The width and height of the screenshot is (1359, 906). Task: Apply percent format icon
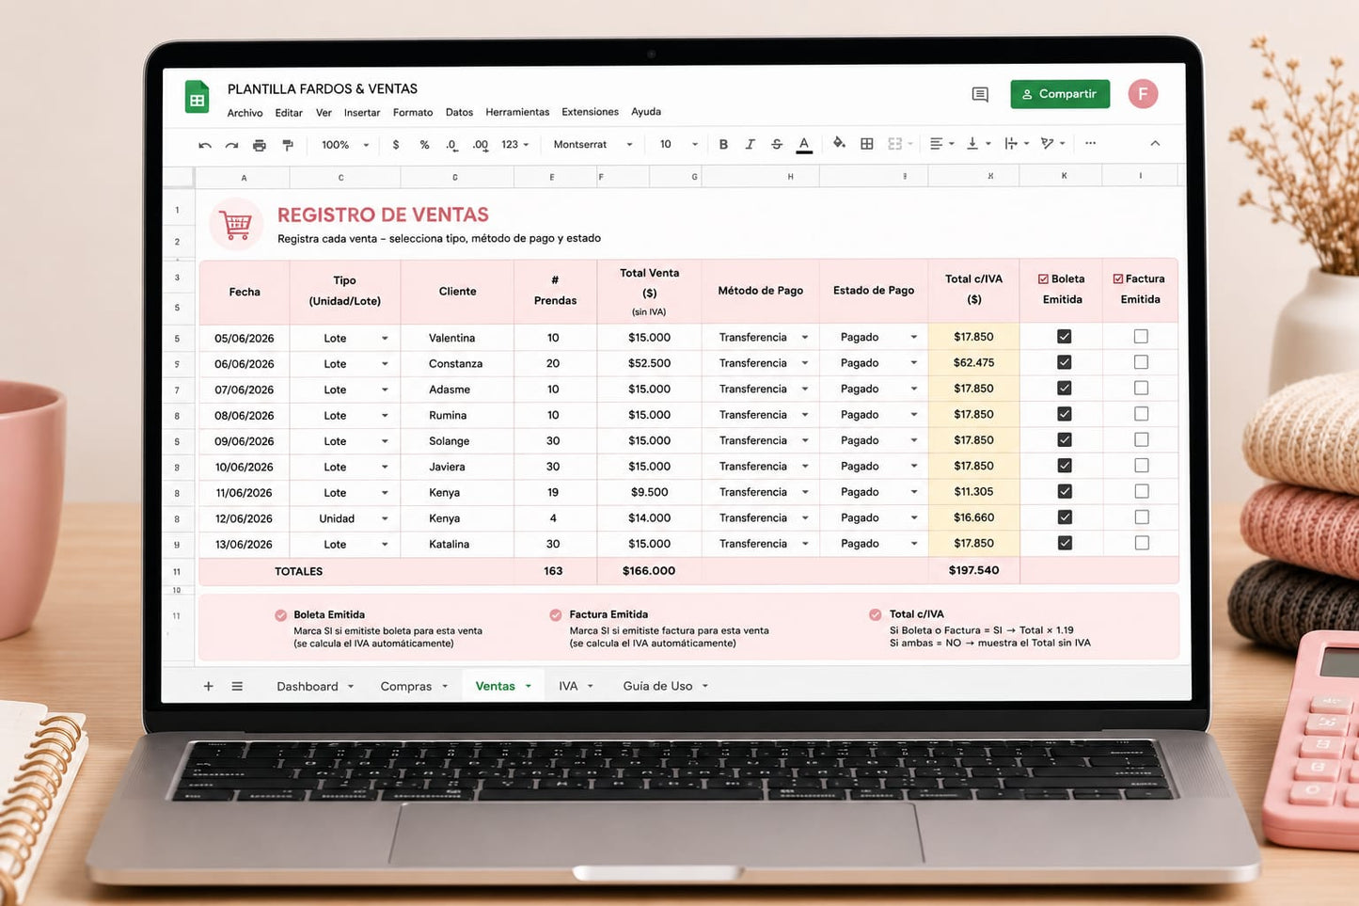(424, 145)
